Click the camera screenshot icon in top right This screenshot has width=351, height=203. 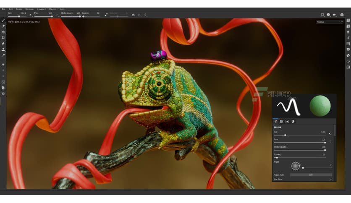(342, 15)
